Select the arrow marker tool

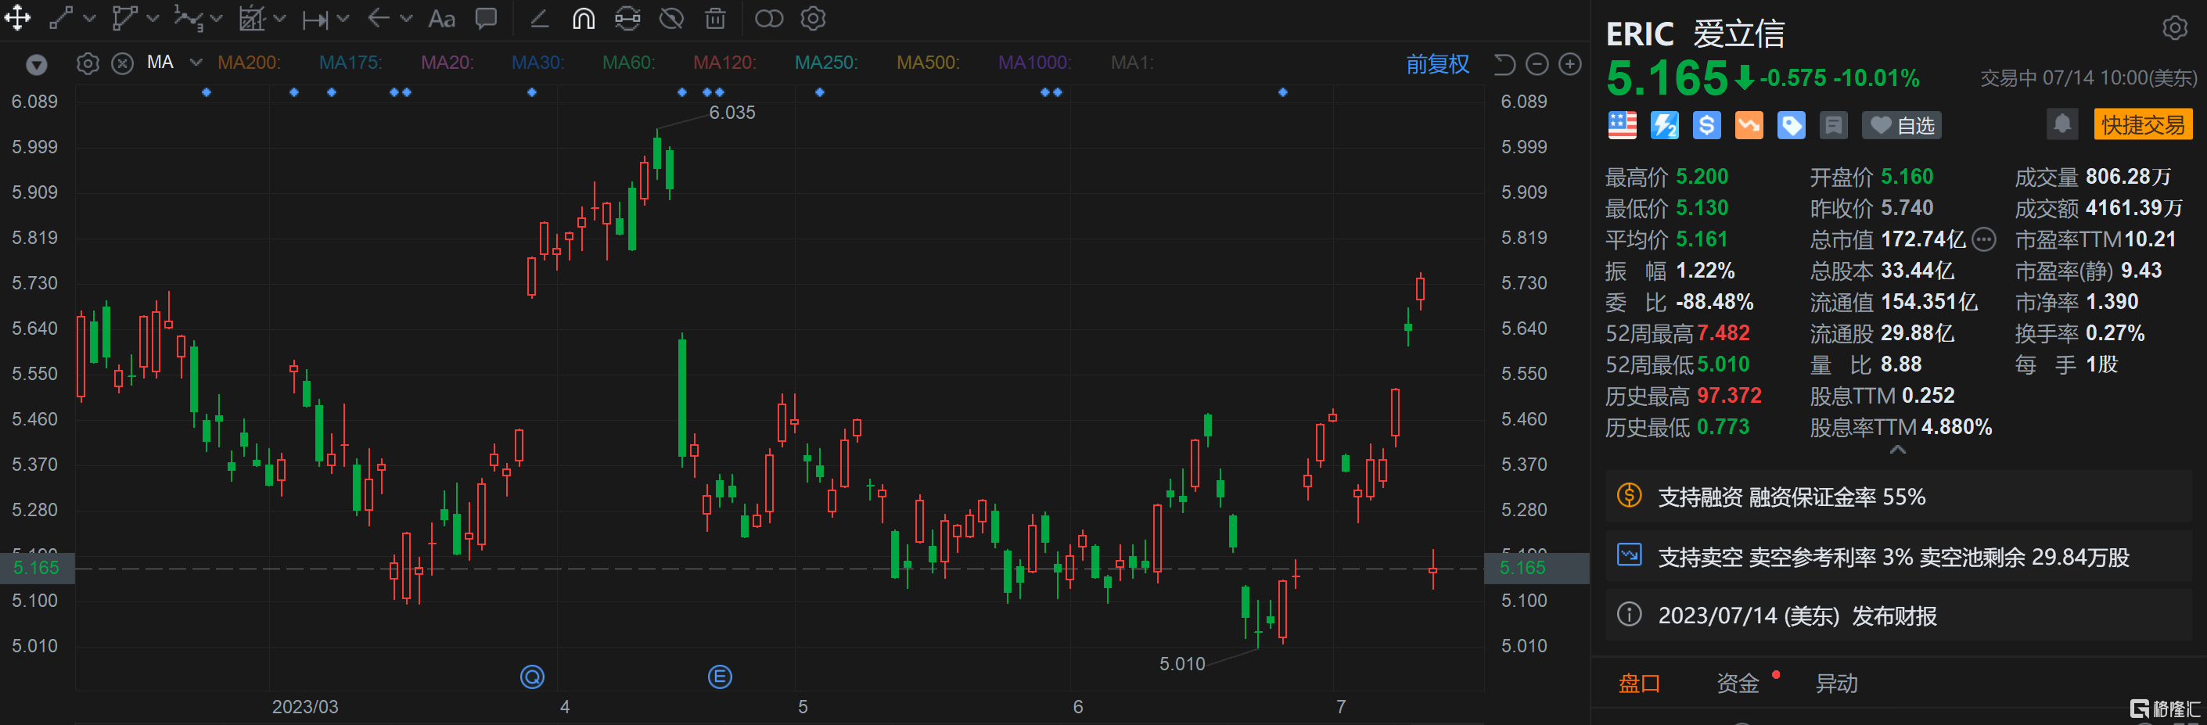pos(379,18)
